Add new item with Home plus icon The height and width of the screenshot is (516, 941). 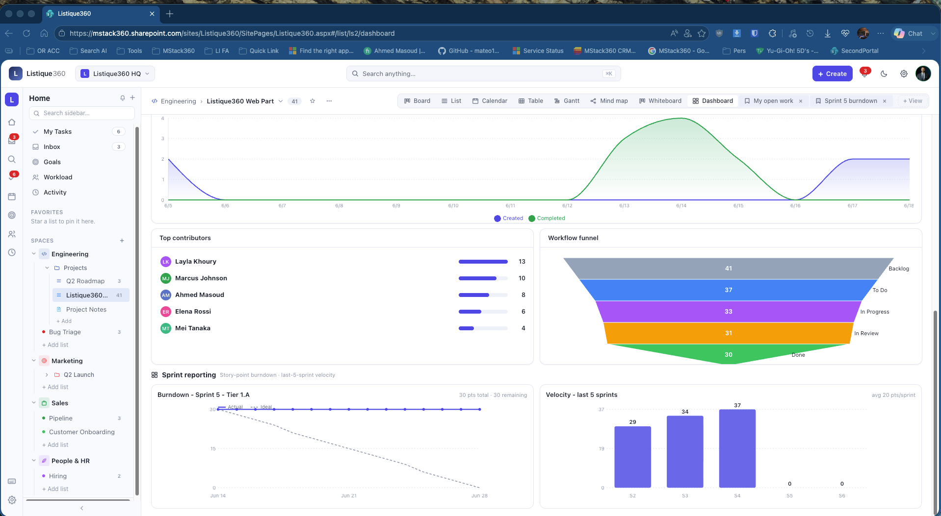(132, 98)
